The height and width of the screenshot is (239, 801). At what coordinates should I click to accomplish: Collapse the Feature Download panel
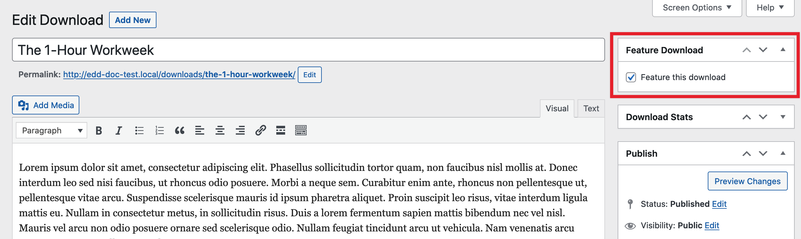point(783,50)
